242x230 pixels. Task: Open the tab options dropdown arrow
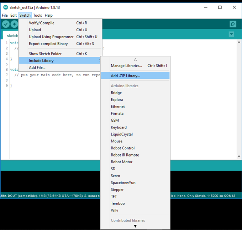click(x=231, y=34)
